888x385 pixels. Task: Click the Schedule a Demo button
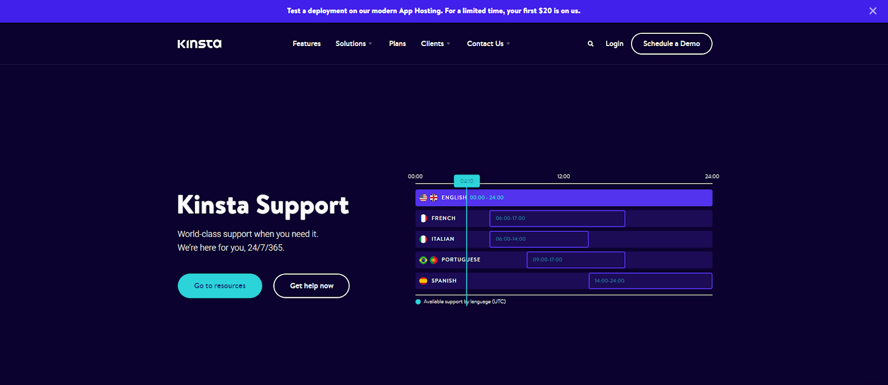click(x=672, y=44)
